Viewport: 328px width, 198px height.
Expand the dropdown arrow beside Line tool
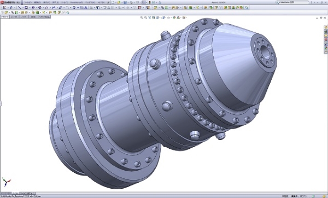pos(22,8)
